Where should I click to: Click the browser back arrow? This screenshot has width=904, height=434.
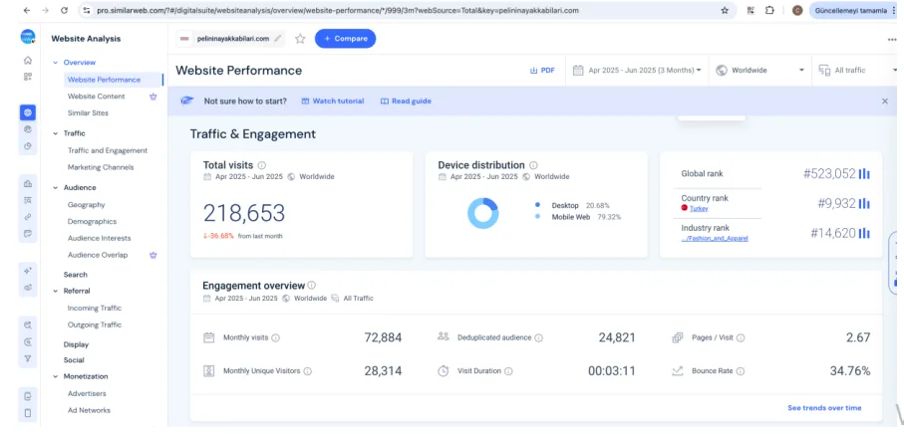point(27,10)
